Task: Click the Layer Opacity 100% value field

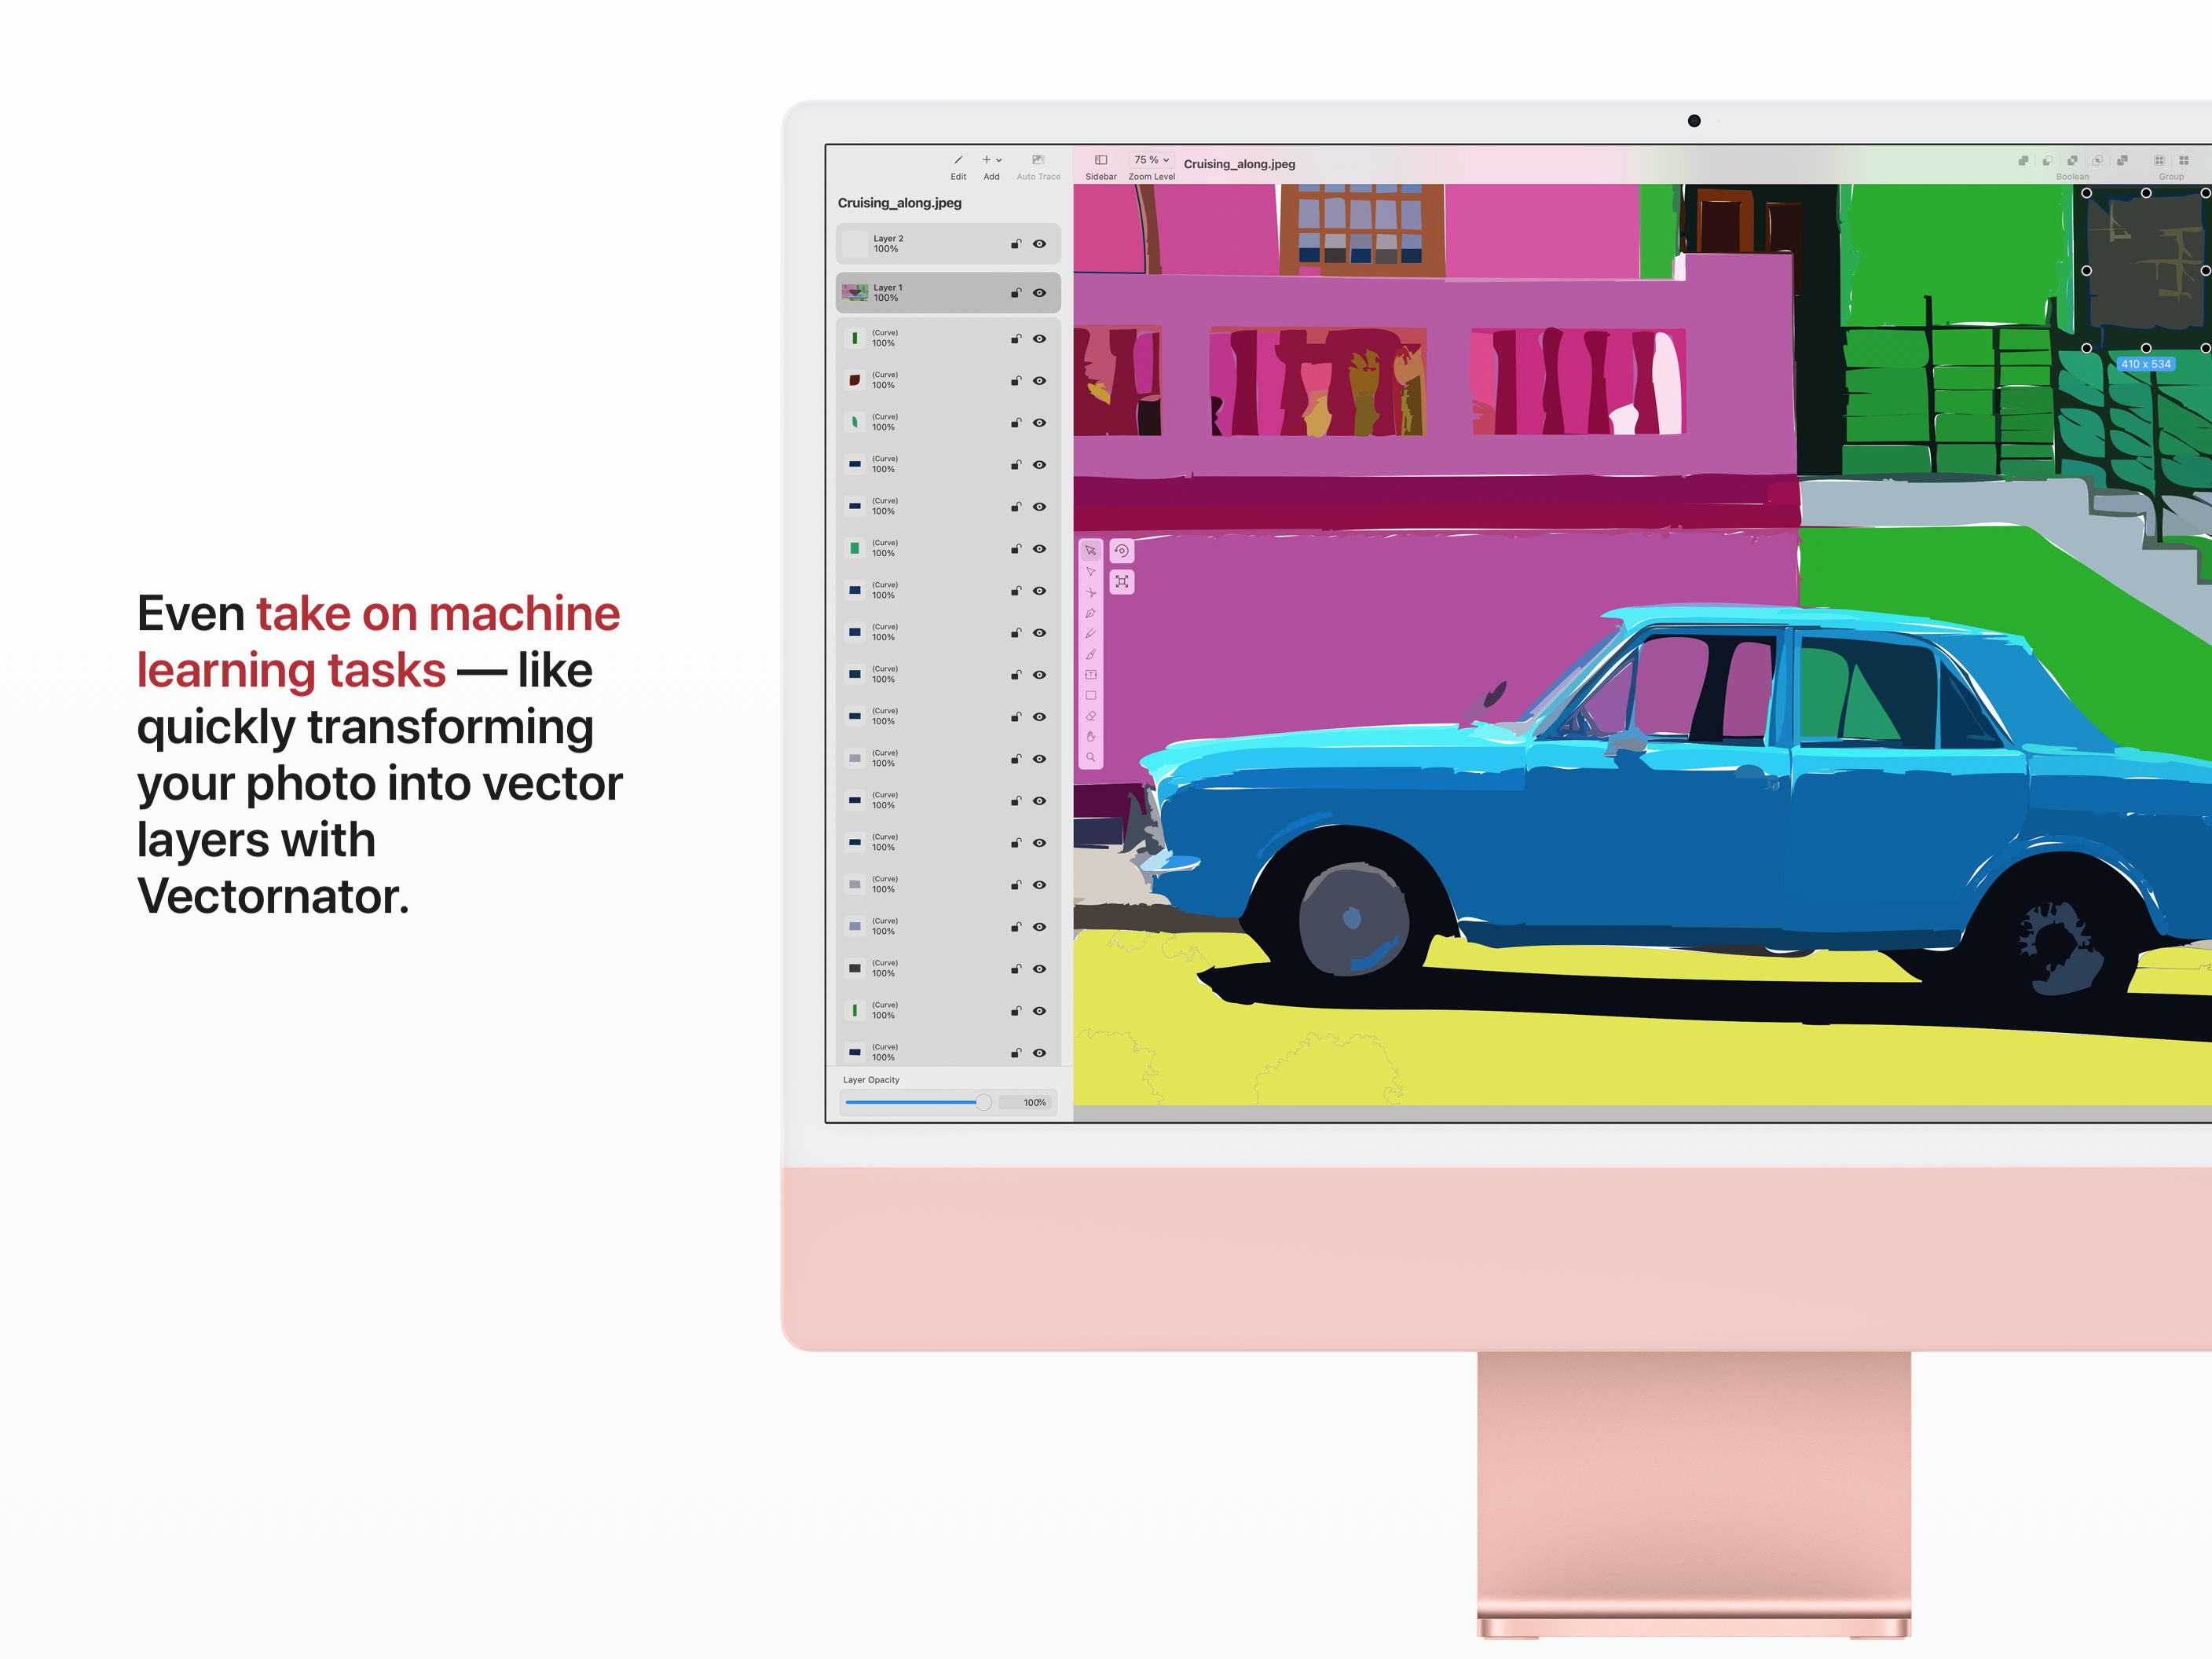Action: click(x=1027, y=1103)
